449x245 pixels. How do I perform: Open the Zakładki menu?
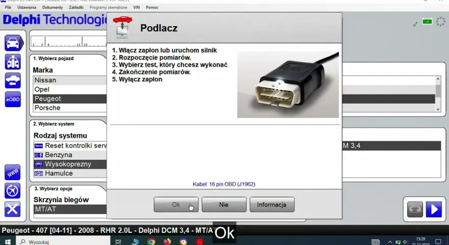[76, 8]
